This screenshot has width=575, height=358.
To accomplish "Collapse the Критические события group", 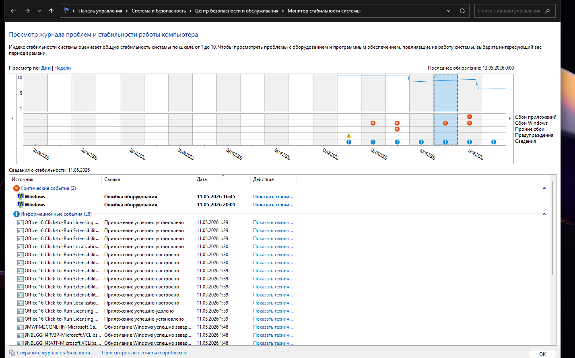I will click(x=544, y=188).
